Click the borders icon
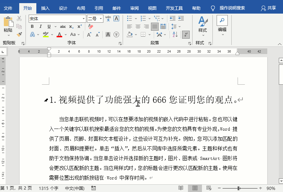 click(x=143, y=34)
